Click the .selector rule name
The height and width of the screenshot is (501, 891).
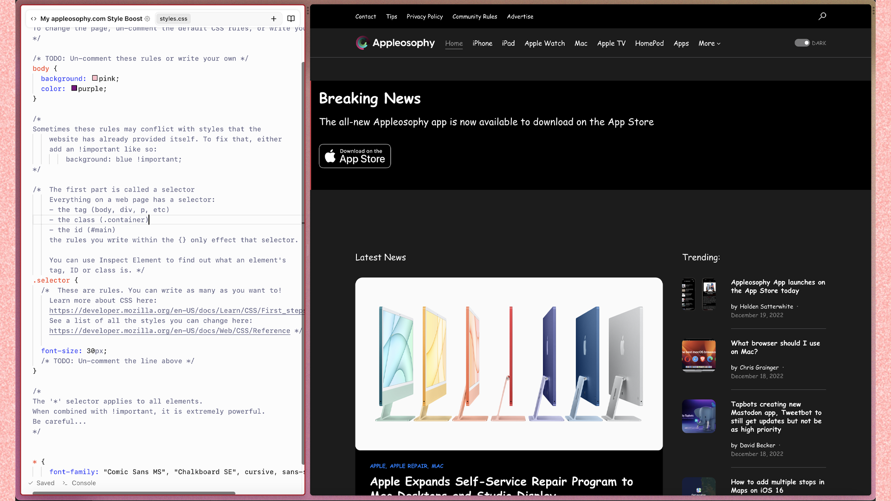click(51, 280)
